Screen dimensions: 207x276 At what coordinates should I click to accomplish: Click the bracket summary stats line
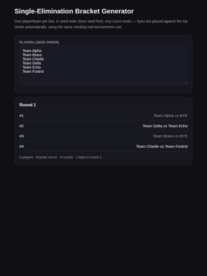coord(60,157)
